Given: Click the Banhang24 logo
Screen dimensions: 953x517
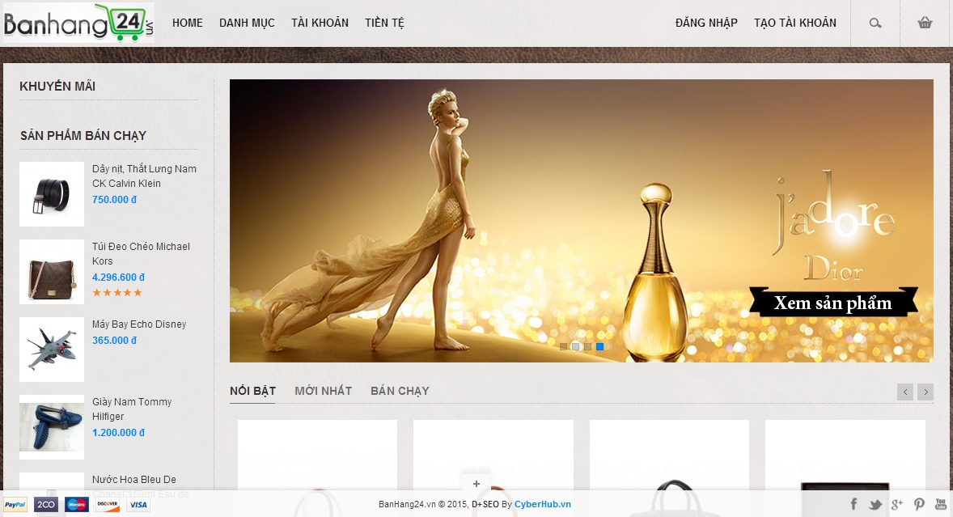Looking at the screenshot, I should point(78,23).
